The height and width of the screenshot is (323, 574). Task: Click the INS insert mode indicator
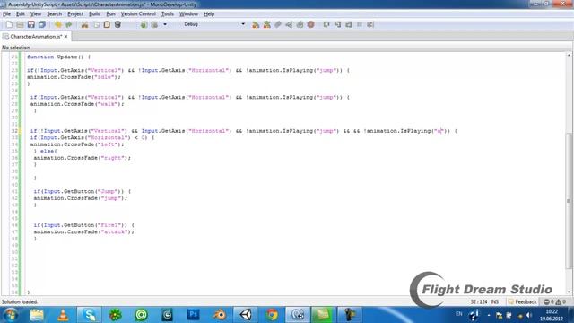(x=494, y=301)
